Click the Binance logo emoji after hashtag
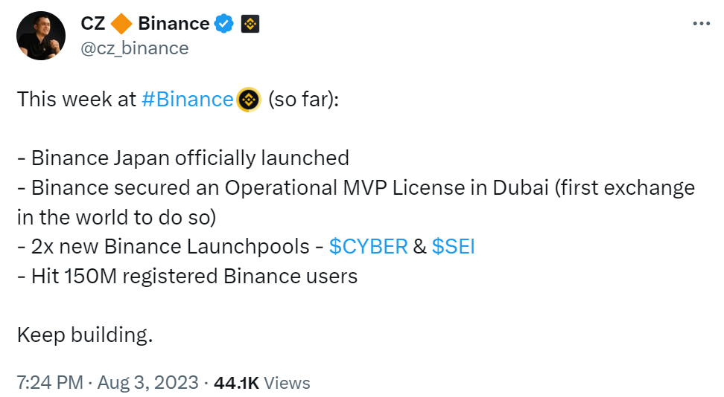This screenshot has height=397, width=724. tap(247, 99)
